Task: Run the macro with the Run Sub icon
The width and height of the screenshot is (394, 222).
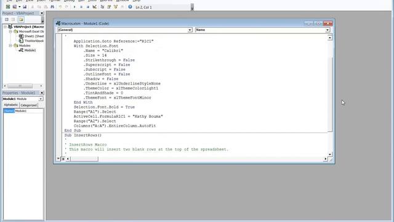Action: coord(74,7)
